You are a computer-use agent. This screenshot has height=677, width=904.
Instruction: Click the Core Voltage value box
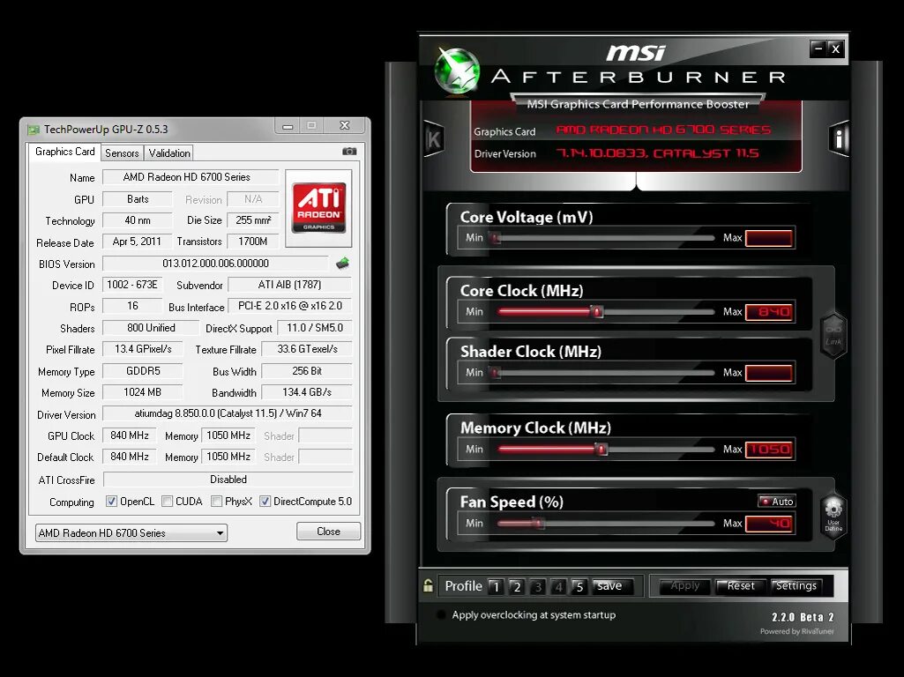click(770, 238)
